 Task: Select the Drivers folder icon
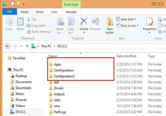(51, 88)
